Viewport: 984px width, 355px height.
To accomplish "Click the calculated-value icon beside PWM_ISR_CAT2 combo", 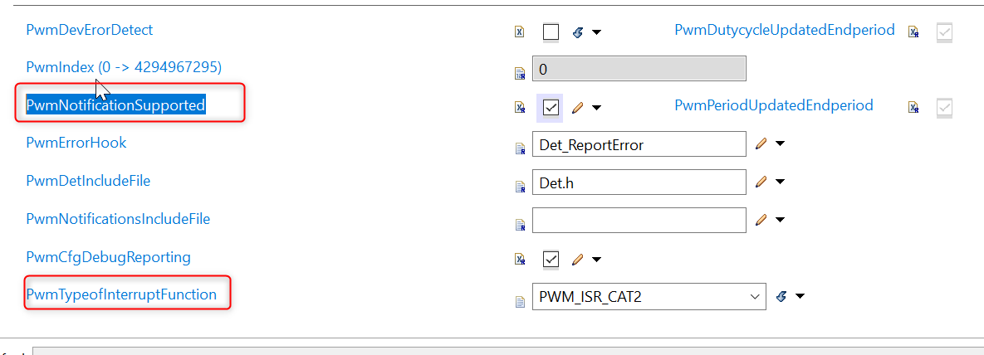I will tap(781, 297).
